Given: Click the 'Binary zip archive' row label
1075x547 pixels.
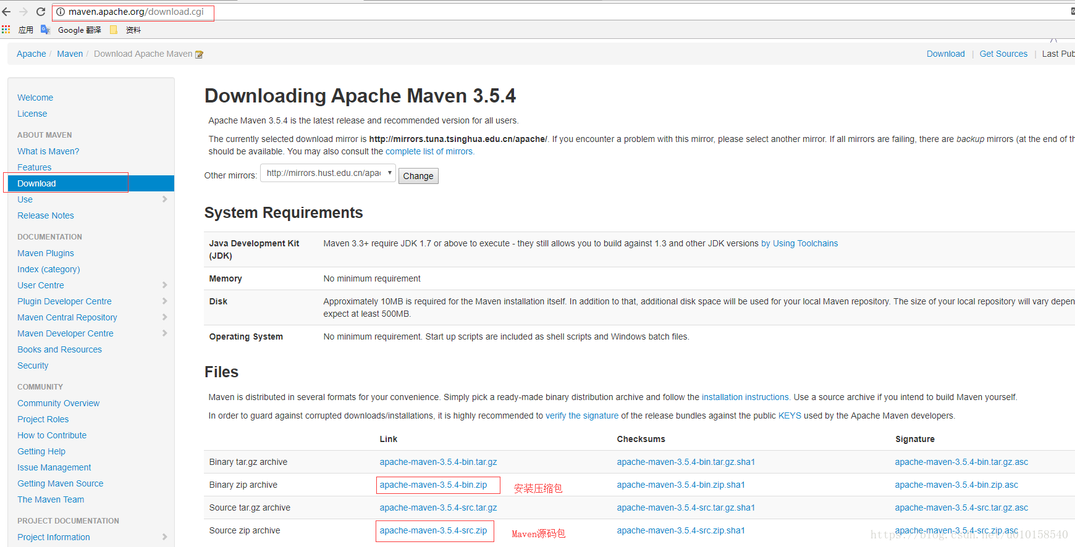Looking at the screenshot, I should [x=243, y=485].
